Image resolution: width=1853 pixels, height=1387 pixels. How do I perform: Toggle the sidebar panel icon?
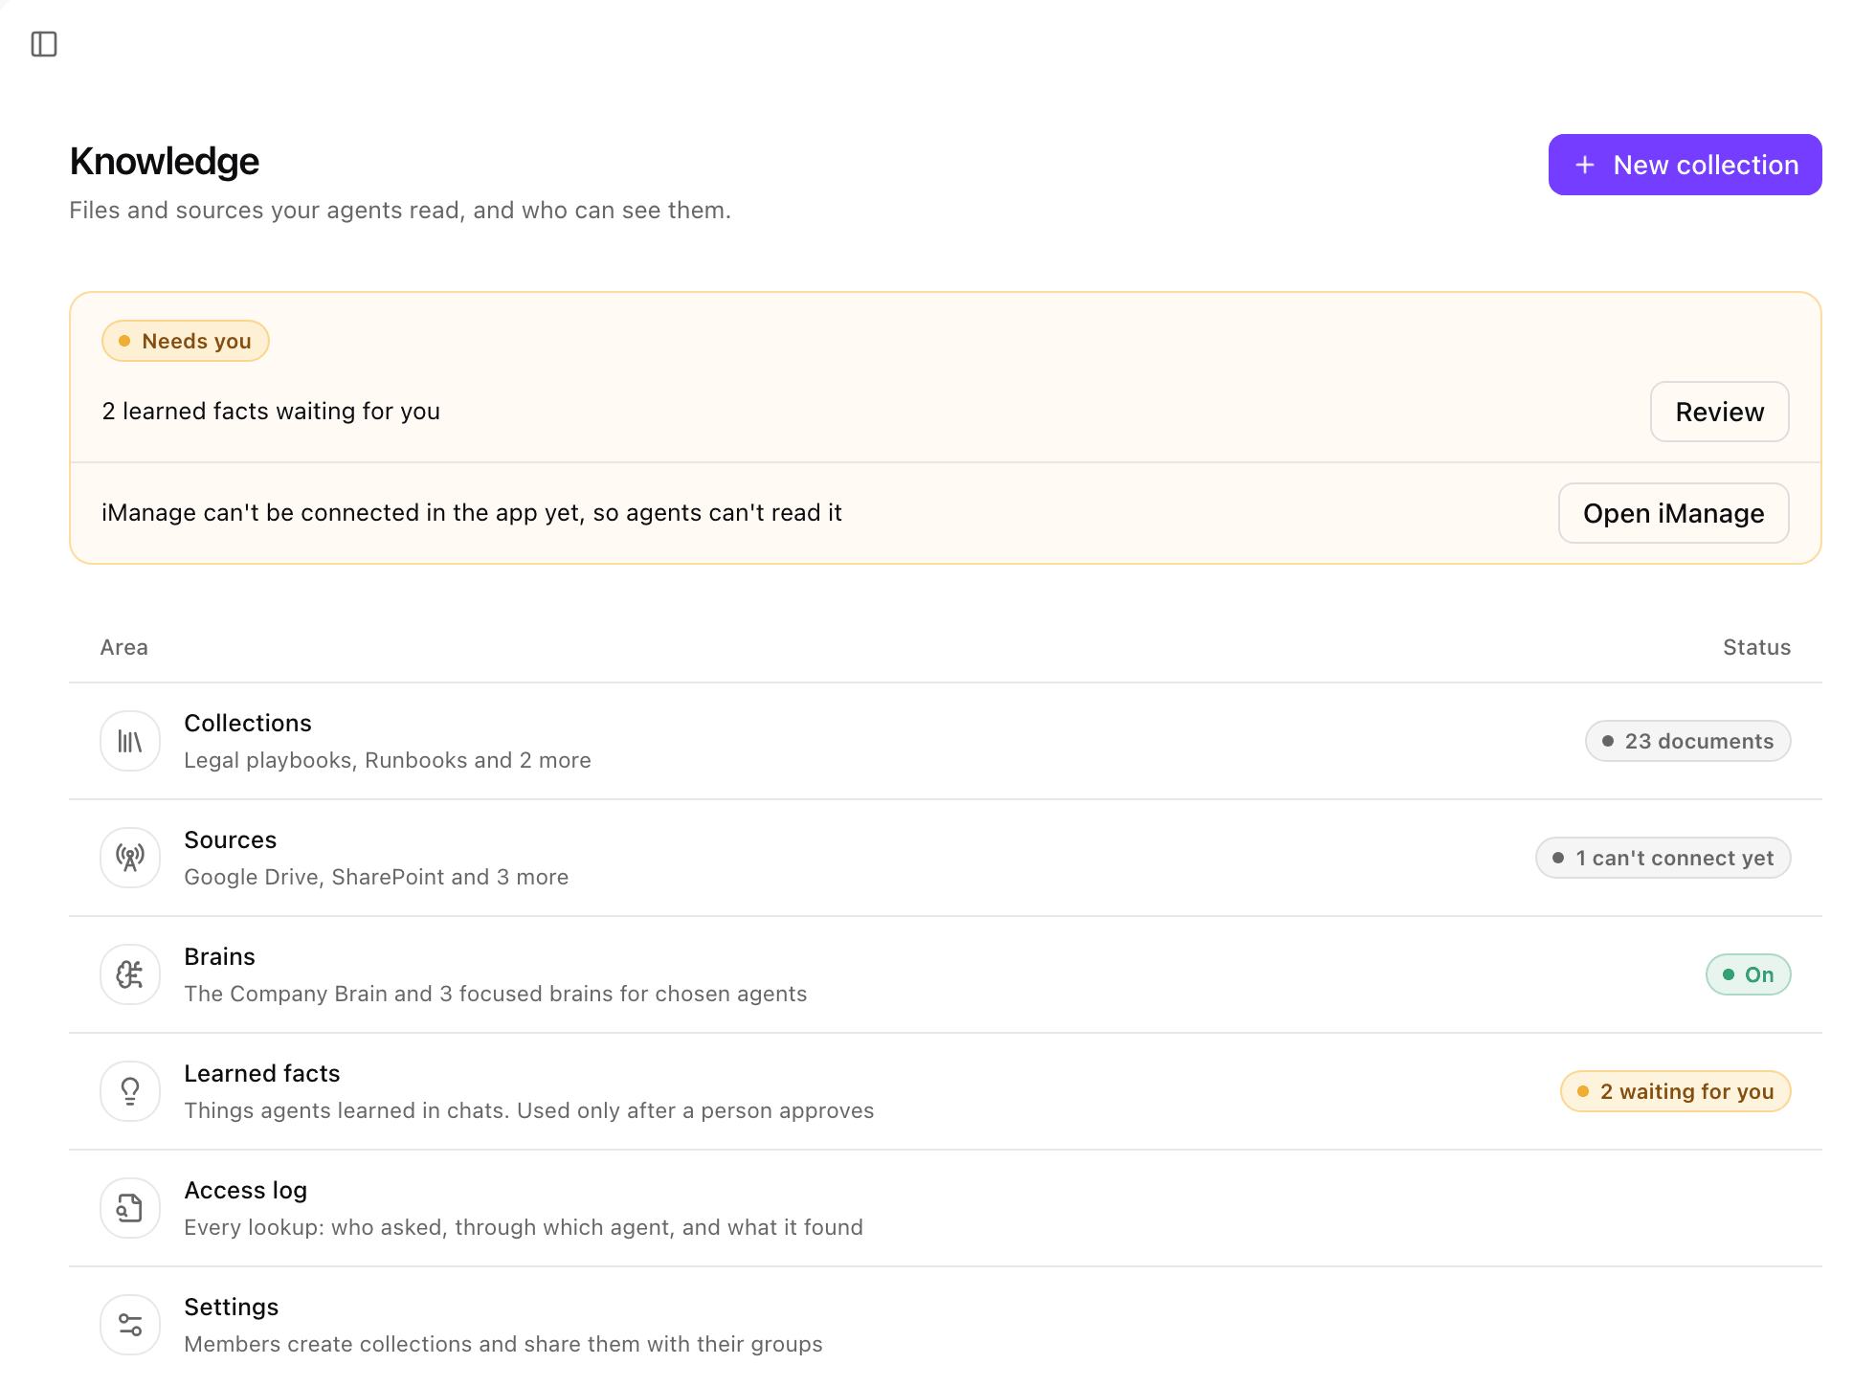tap(44, 44)
